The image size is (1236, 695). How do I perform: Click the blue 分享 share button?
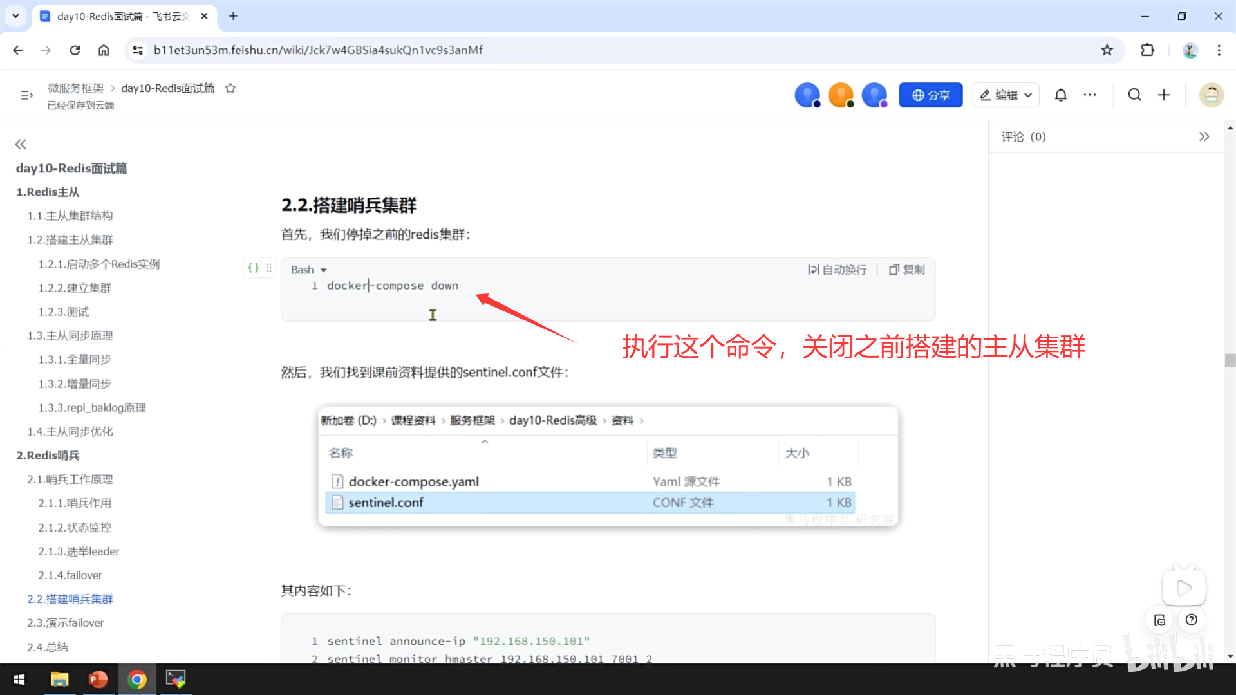[930, 95]
